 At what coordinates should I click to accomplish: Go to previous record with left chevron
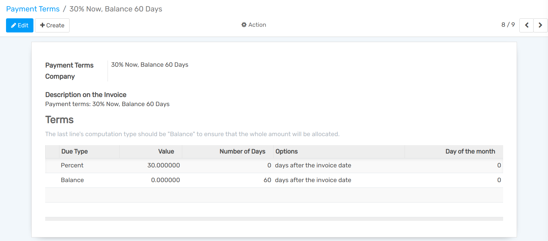coord(526,25)
